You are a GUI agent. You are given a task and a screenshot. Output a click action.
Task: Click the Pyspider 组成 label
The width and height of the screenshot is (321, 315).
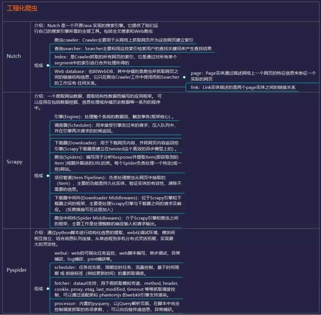38,289
